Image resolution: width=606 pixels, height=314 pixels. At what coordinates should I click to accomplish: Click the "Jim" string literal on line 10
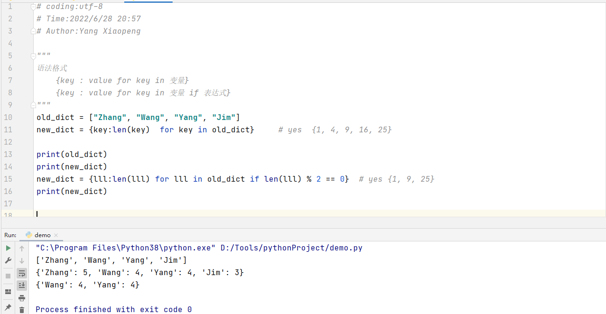click(x=224, y=118)
